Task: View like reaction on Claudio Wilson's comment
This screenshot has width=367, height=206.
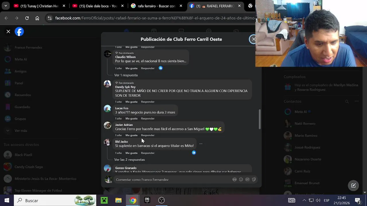Action: [x=161, y=68]
